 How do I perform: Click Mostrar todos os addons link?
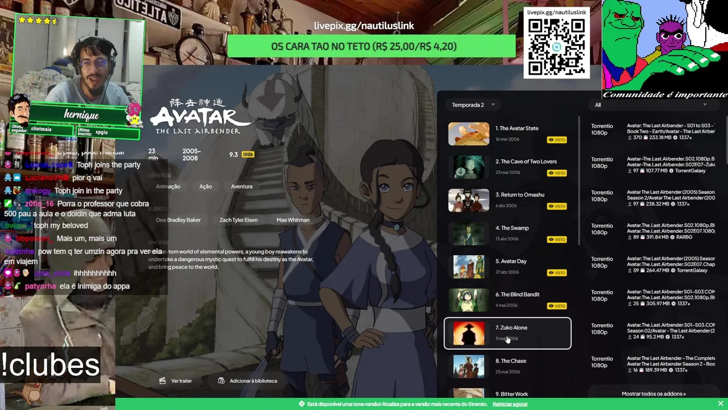(x=653, y=394)
